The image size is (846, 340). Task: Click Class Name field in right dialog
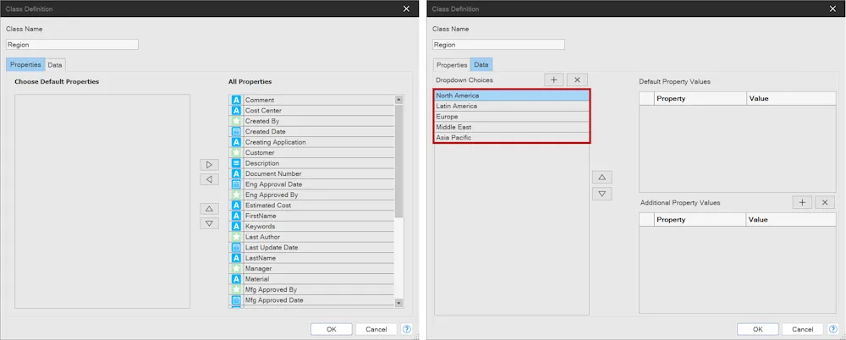click(498, 45)
